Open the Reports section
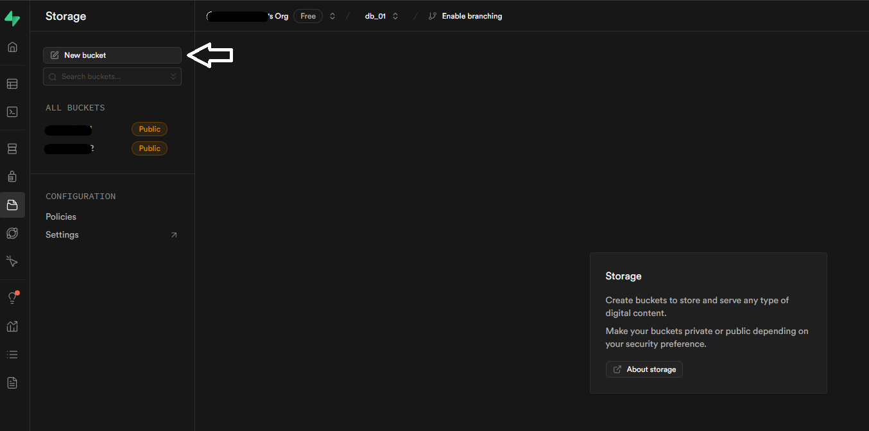 click(12, 326)
